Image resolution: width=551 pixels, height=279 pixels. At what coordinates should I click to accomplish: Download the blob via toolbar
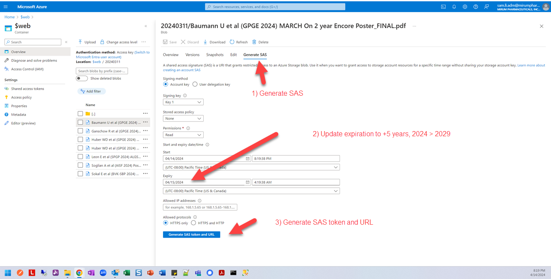(214, 42)
